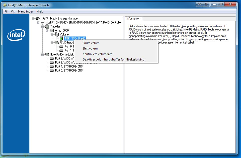Viewport: 241px width, 158px height.
Task: Click the application icon in title bar
Action: pos(5,5)
